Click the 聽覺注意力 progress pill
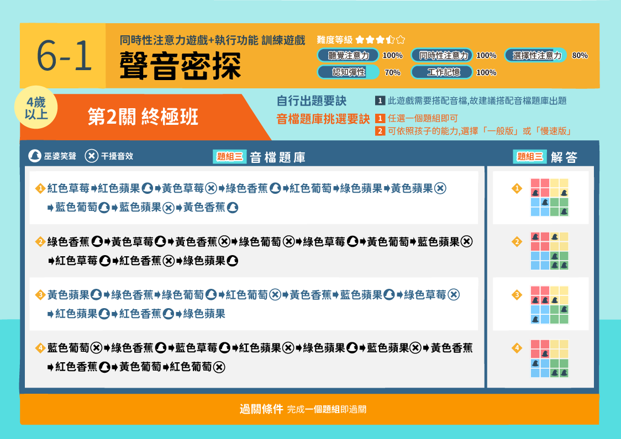Image resolution: width=621 pixels, height=439 pixels. click(x=348, y=55)
